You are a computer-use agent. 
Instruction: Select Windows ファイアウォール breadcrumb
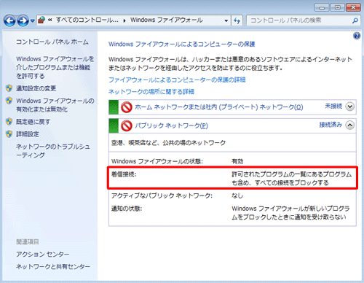[167, 20]
